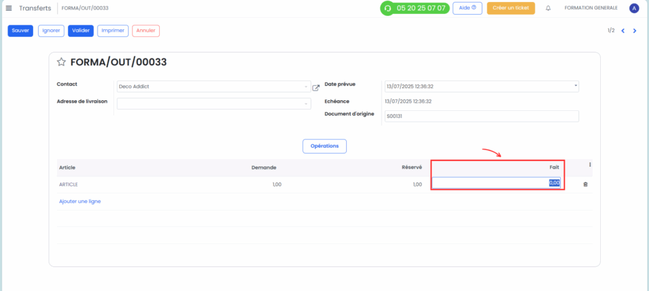Image resolution: width=649 pixels, height=291 pixels.
Task: Delete the ARTICLE line with trash icon
Action: pos(584,184)
